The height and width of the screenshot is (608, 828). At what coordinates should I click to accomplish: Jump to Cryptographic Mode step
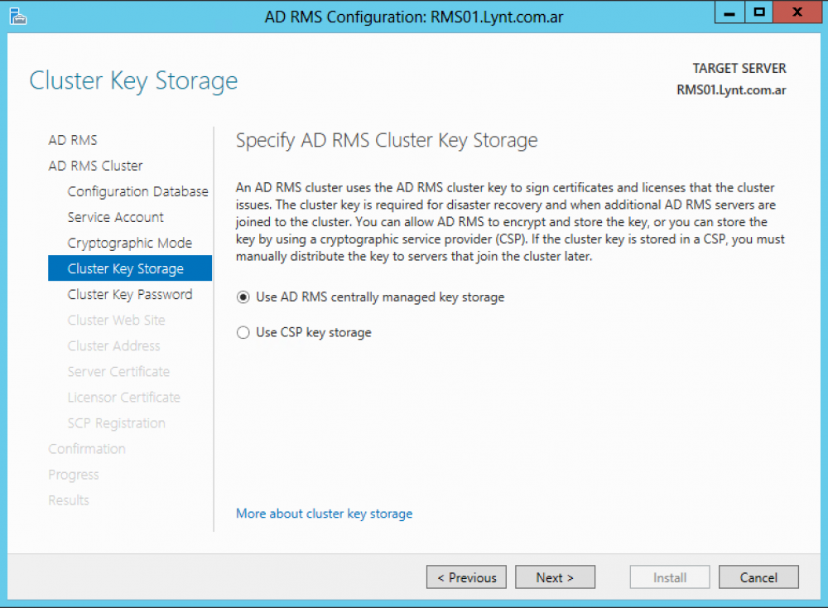[130, 243]
